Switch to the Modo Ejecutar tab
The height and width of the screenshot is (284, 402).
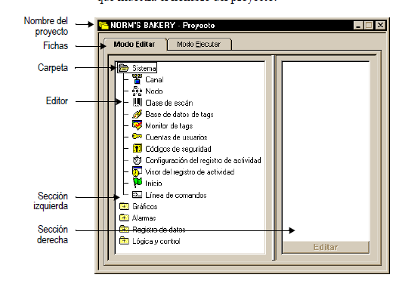(199, 45)
